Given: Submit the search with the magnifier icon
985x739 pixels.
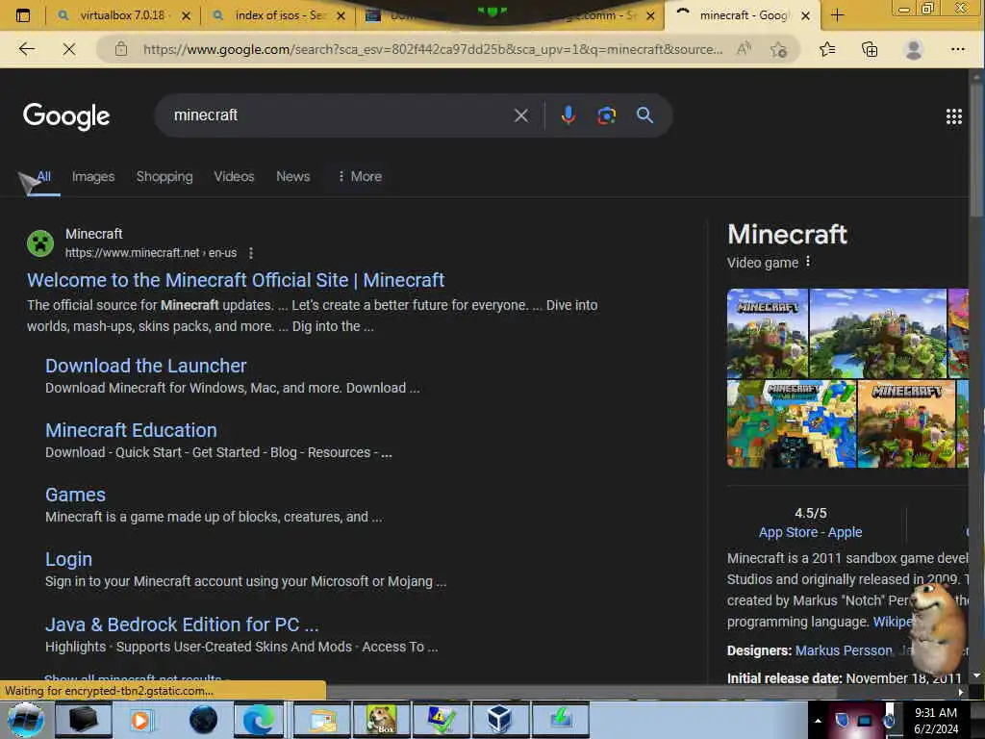Looking at the screenshot, I should point(644,115).
